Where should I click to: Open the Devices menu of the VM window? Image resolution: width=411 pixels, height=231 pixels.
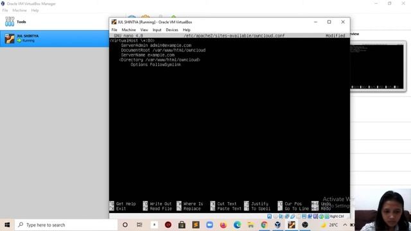[172, 30]
